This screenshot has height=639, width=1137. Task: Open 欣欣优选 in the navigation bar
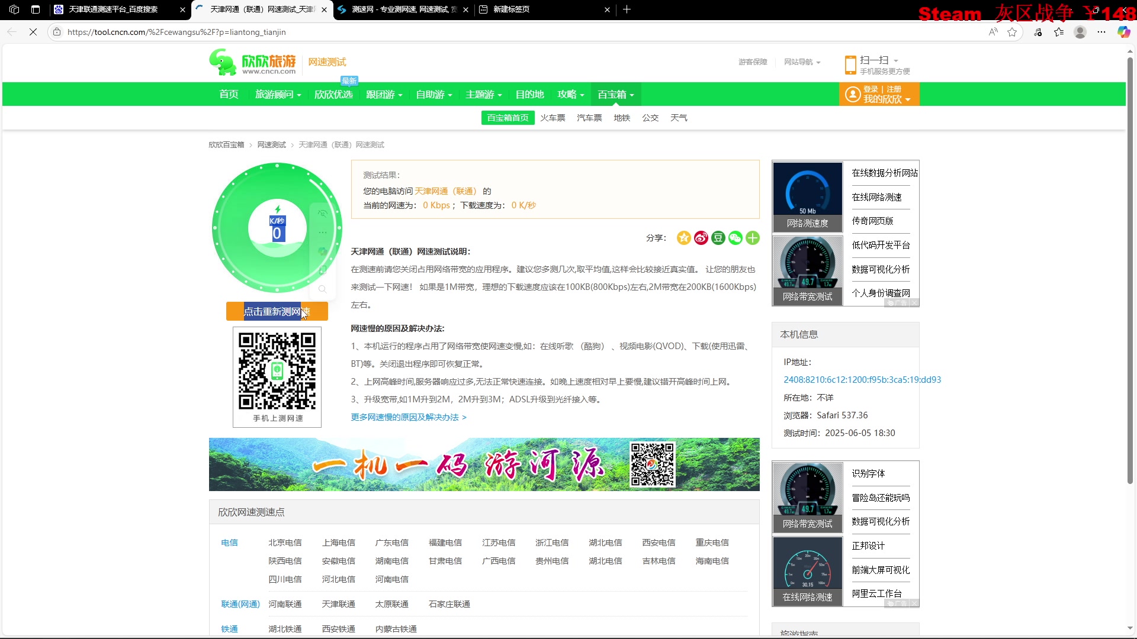tap(333, 95)
